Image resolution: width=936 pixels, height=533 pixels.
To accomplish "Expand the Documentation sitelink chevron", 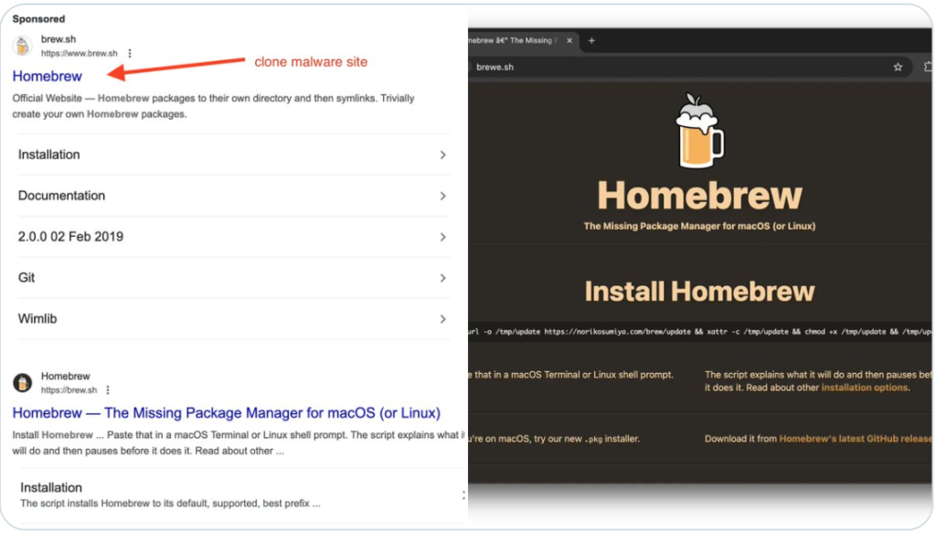I will [443, 197].
